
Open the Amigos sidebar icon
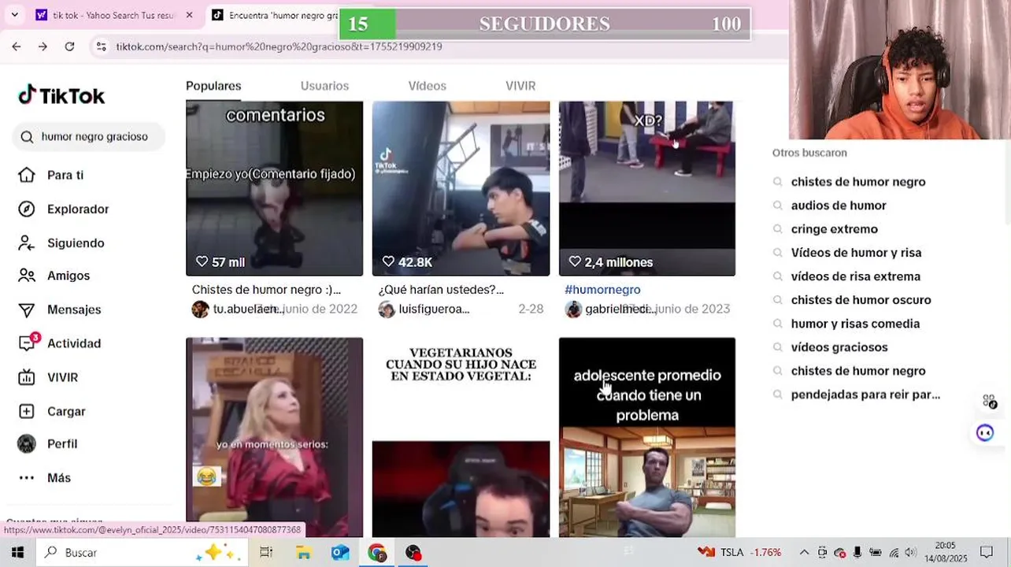click(x=27, y=276)
